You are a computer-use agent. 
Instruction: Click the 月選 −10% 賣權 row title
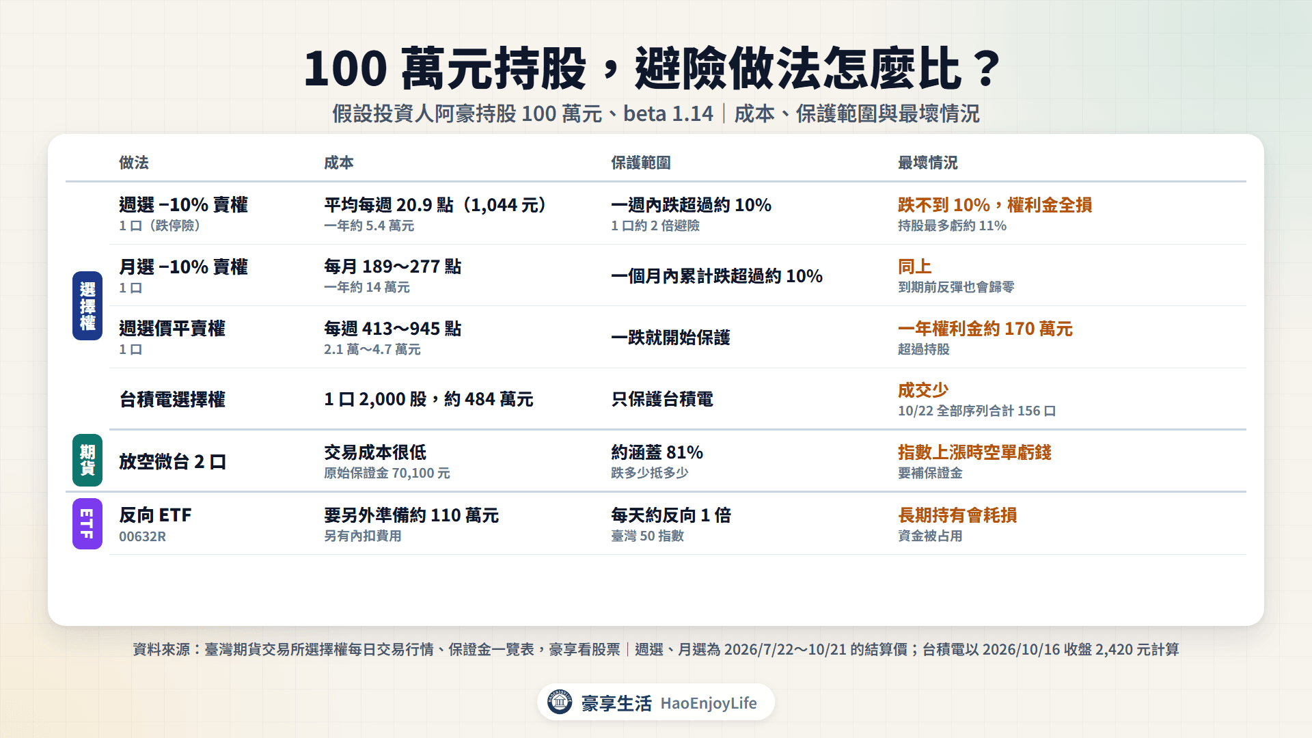point(183,267)
